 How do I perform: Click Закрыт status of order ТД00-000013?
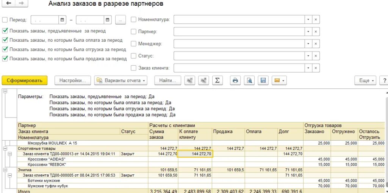[x=127, y=154]
